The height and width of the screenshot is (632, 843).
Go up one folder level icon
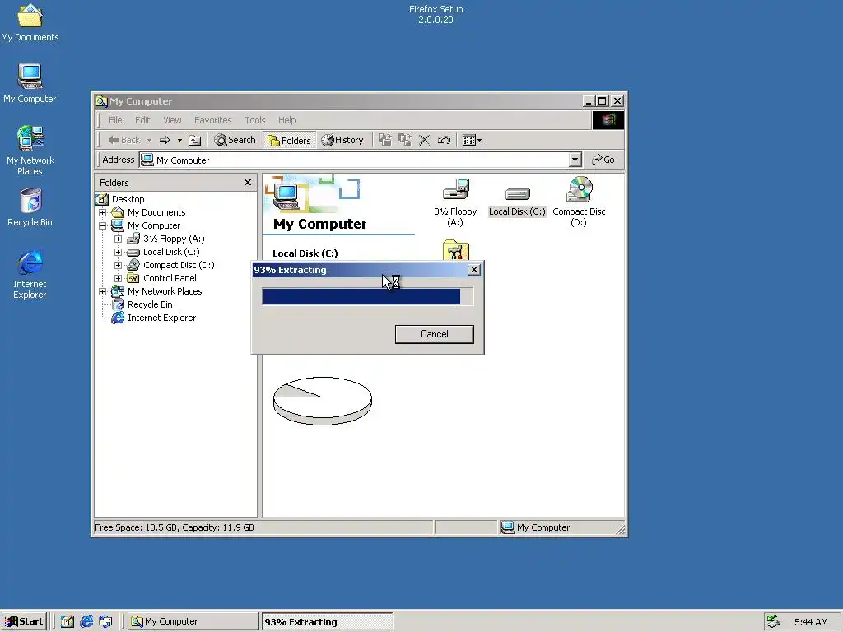point(194,140)
